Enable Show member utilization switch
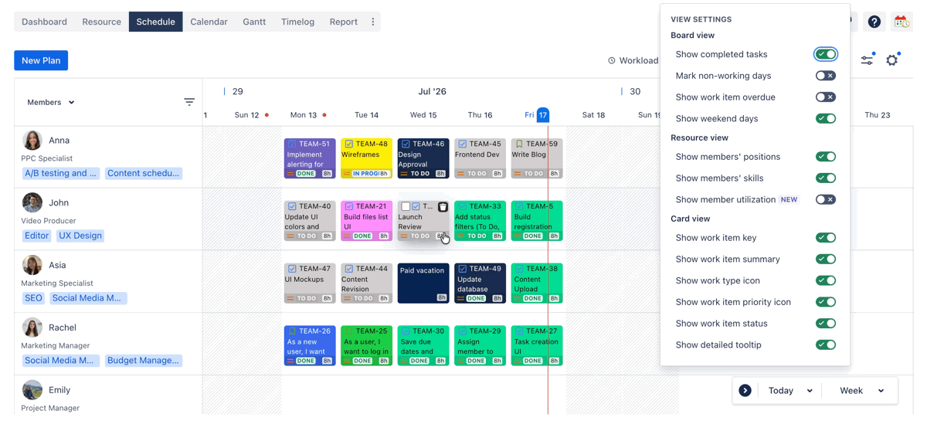This screenshot has height=431, width=927. tap(826, 199)
